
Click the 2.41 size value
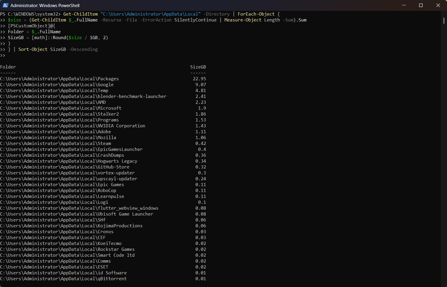tap(201, 96)
